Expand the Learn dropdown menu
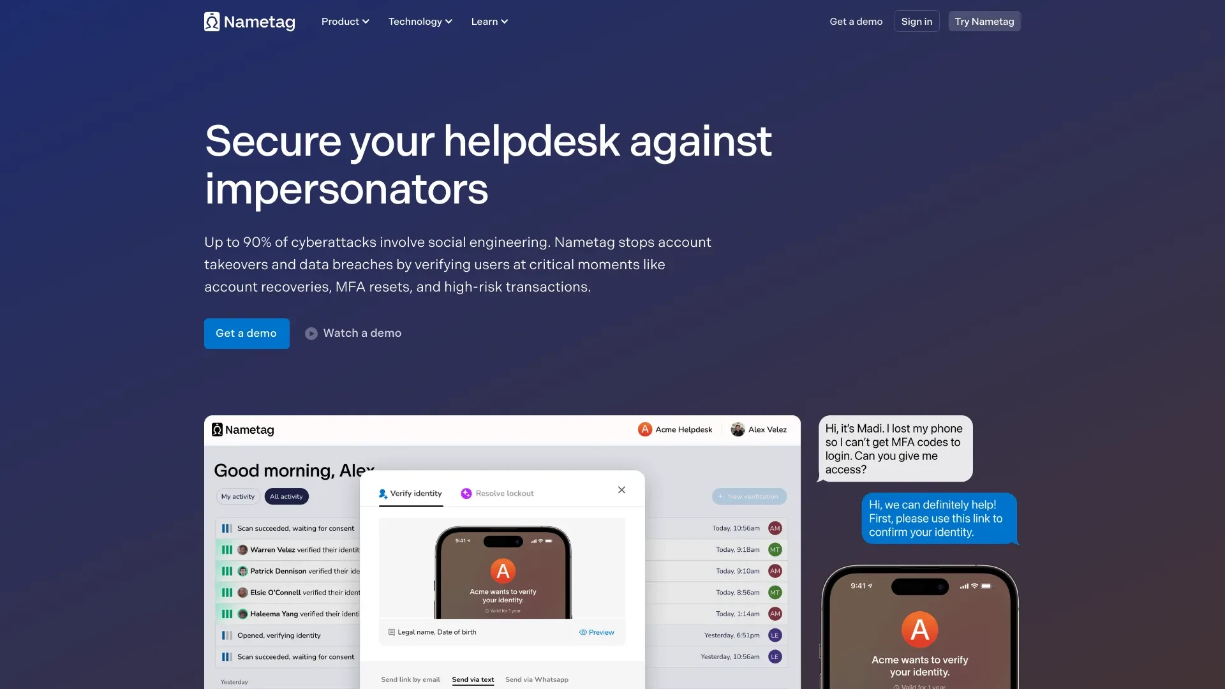Screen dimensions: 1225x689 (489, 21)
